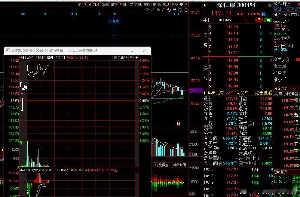Click the 融 margin badge beside price
Viewport: 300px width, 197px height.
coord(263,14)
